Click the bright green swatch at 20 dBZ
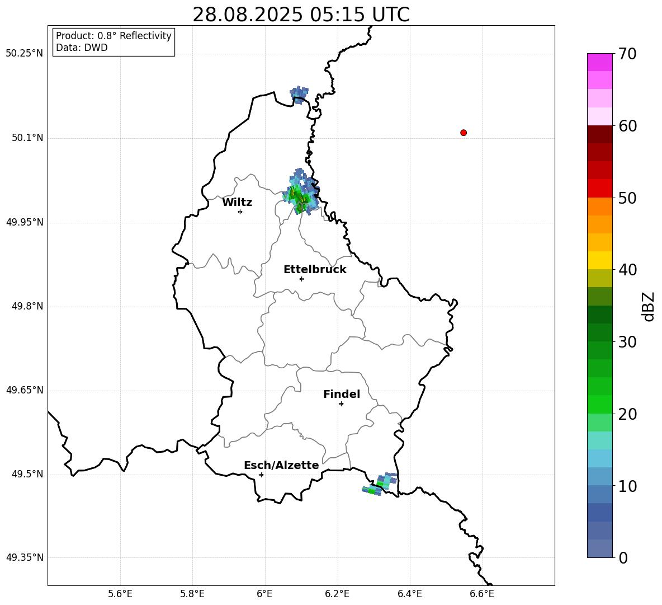Screen dimensions: 662x605 599,404
